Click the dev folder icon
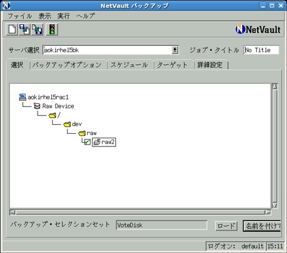 point(67,124)
